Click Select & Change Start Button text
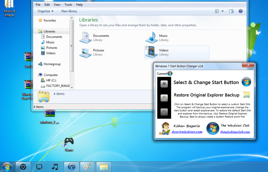Screen dimensions: 268x172 point(206,82)
